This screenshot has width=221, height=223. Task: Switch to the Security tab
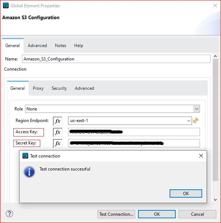click(59, 88)
